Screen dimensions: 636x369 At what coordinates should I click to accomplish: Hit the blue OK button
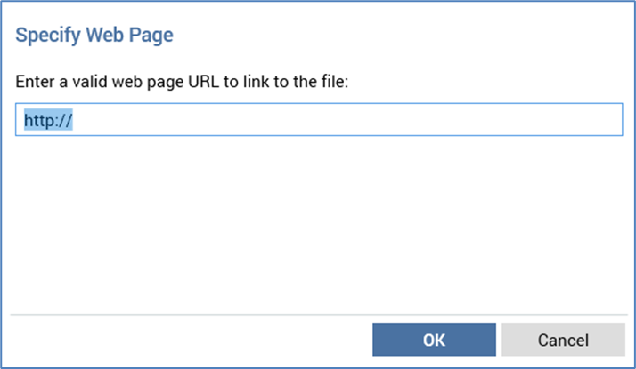coord(434,340)
